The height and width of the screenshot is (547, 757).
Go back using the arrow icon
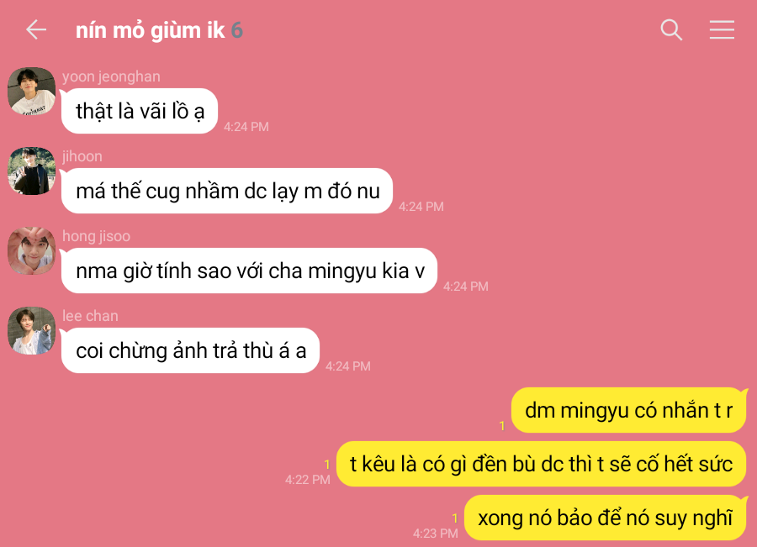coord(36,30)
